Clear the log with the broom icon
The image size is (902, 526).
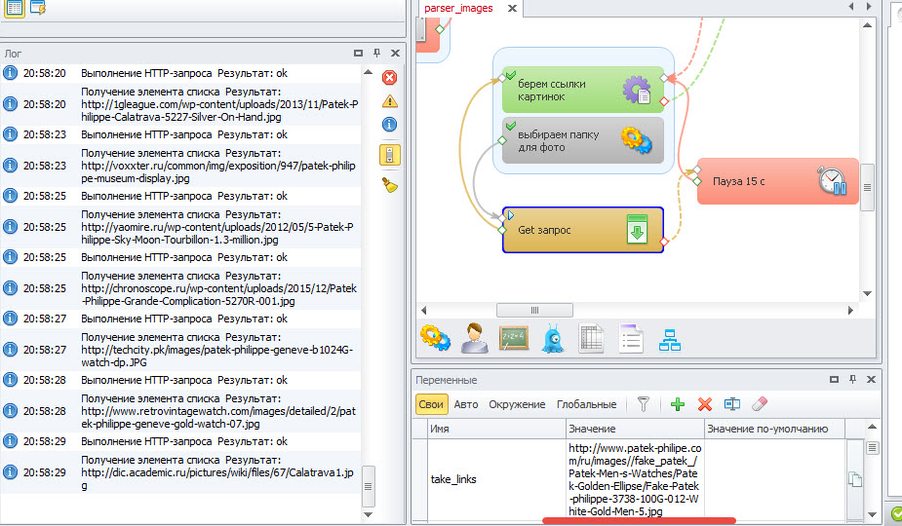[389, 185]
